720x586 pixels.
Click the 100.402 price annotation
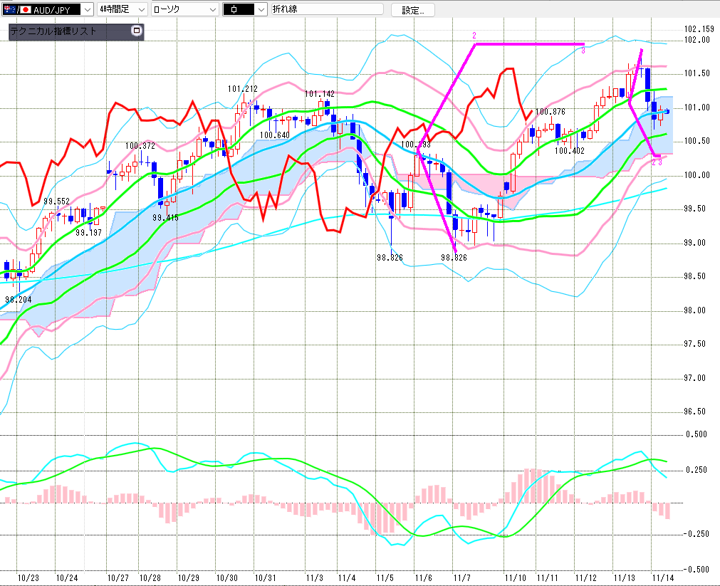pos(569,150)
